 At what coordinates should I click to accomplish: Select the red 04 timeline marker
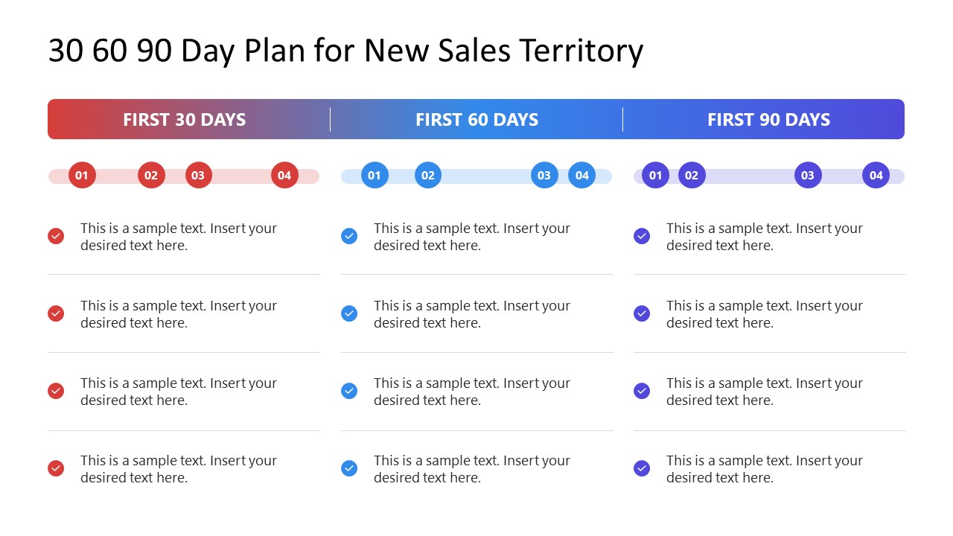coord(284,176)
